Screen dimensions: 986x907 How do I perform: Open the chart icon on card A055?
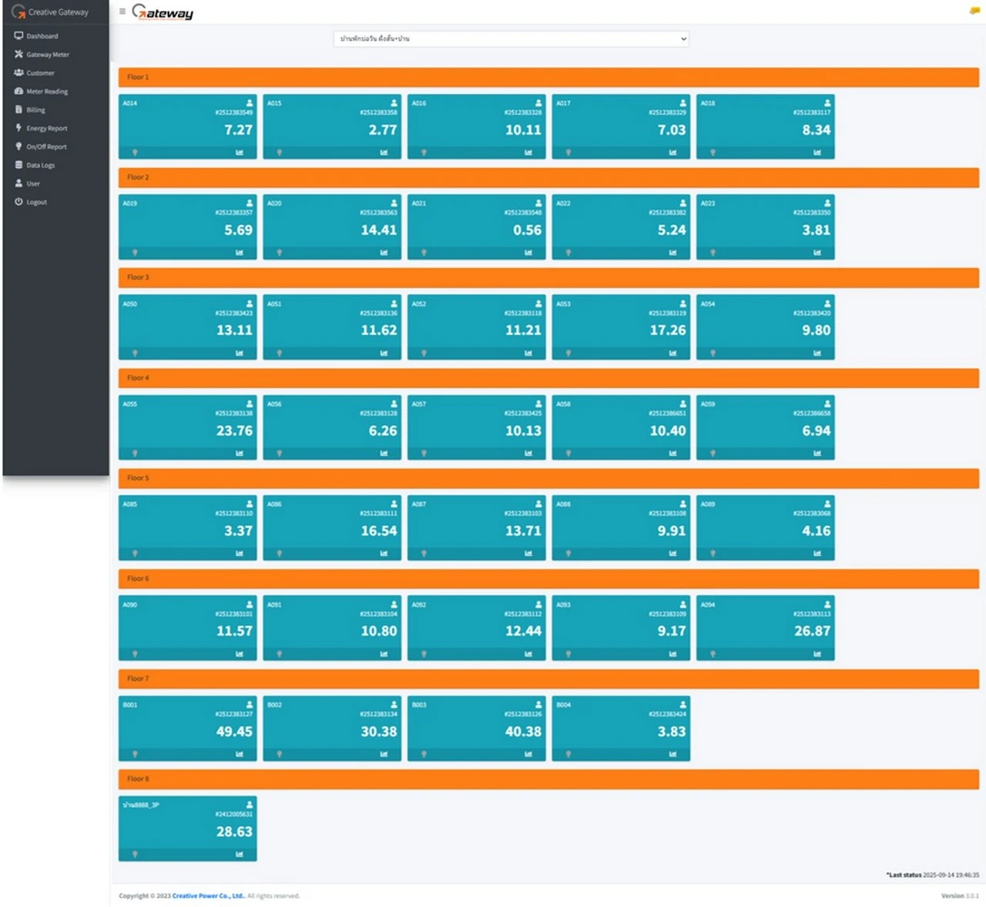[x=240, y=453]
